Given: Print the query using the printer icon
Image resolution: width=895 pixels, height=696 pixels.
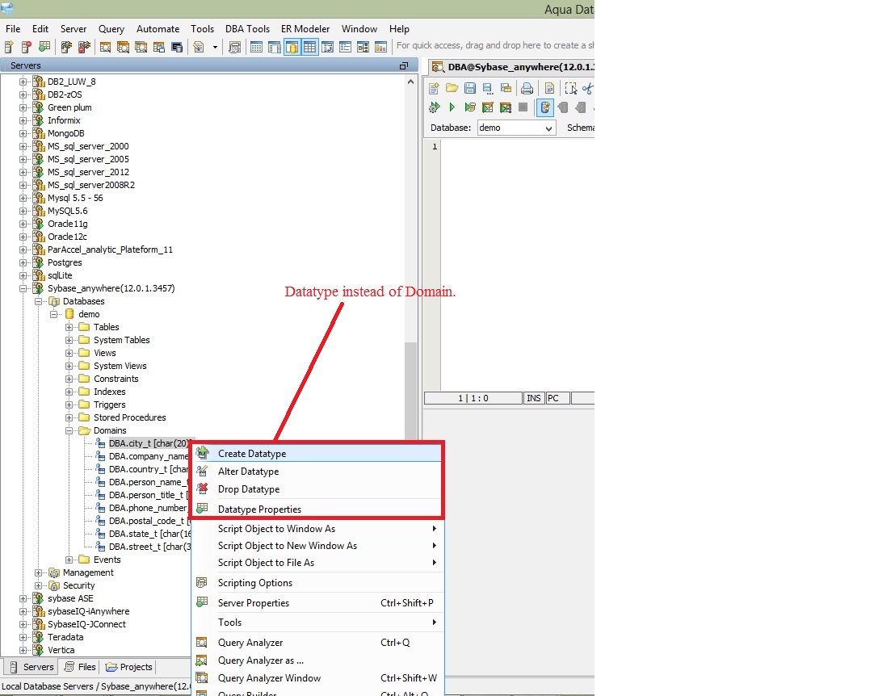Looking at the screenshot, I should point(527,89).
